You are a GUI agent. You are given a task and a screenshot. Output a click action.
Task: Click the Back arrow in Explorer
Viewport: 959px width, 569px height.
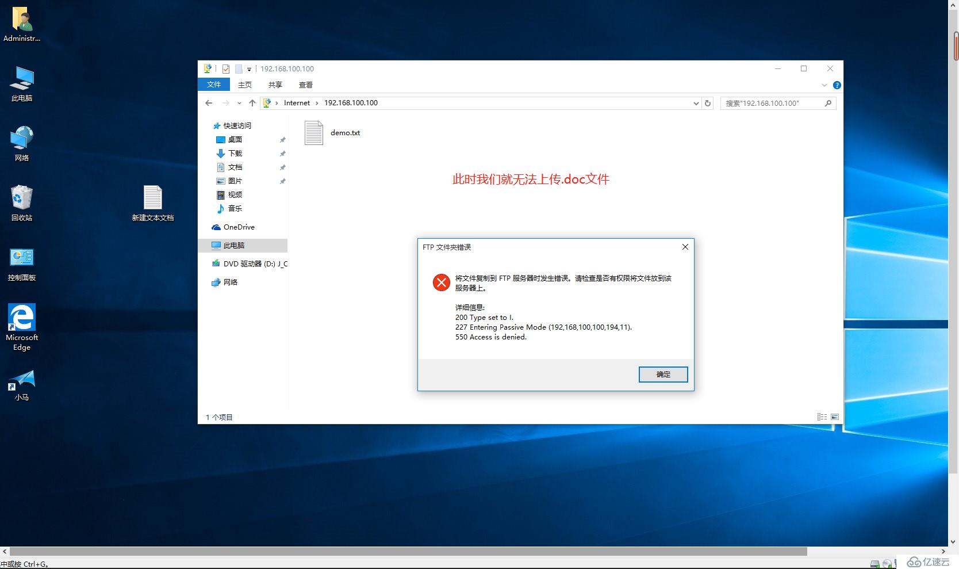(x=209, y=103)
